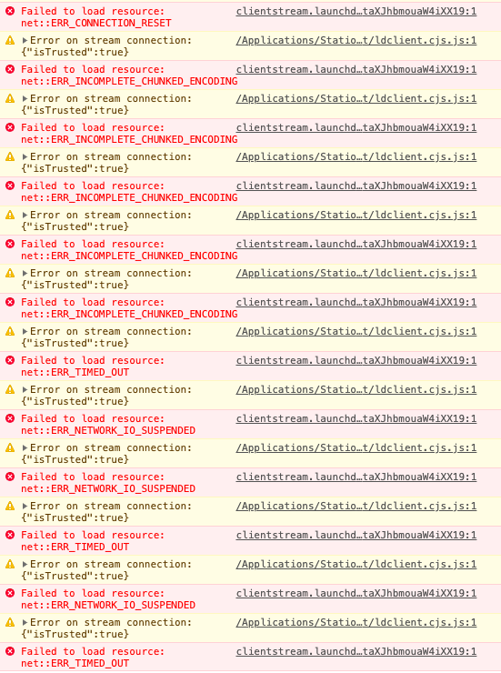This screenshot has height=673, width=501.
Task: Open clientstream link of the ERR_CONNECTION_RESET error
Action: (x=356, y=11)
